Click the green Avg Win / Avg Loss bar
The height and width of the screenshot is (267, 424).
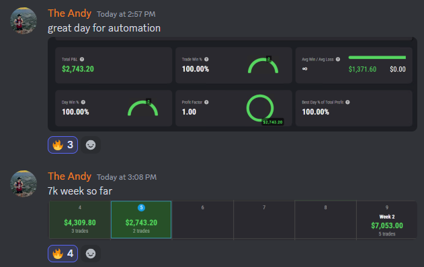pyautogui.click(x=377, y=58)
